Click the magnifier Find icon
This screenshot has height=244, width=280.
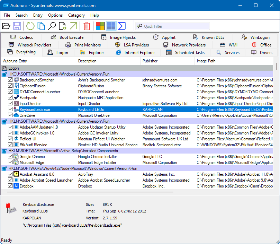tap(52, 26)
